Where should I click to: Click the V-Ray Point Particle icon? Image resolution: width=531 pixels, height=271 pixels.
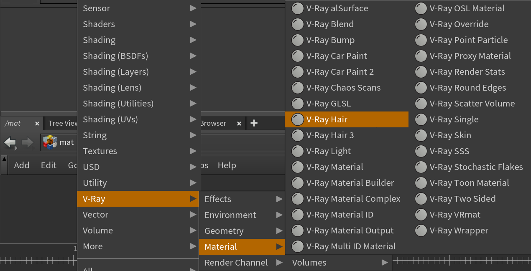[421, 40]
